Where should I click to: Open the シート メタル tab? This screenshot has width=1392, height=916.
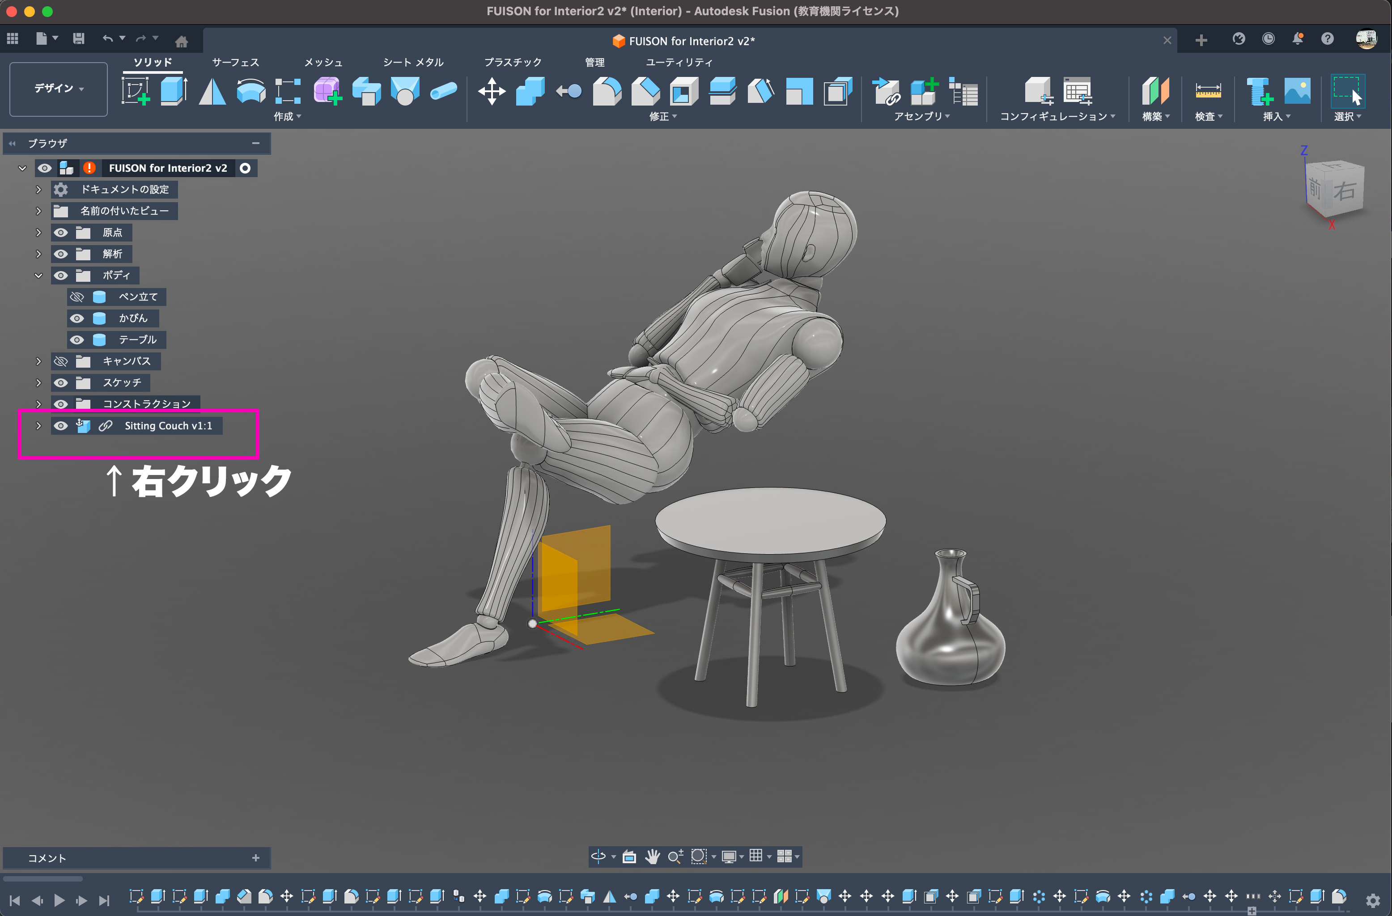pos(413,62)
